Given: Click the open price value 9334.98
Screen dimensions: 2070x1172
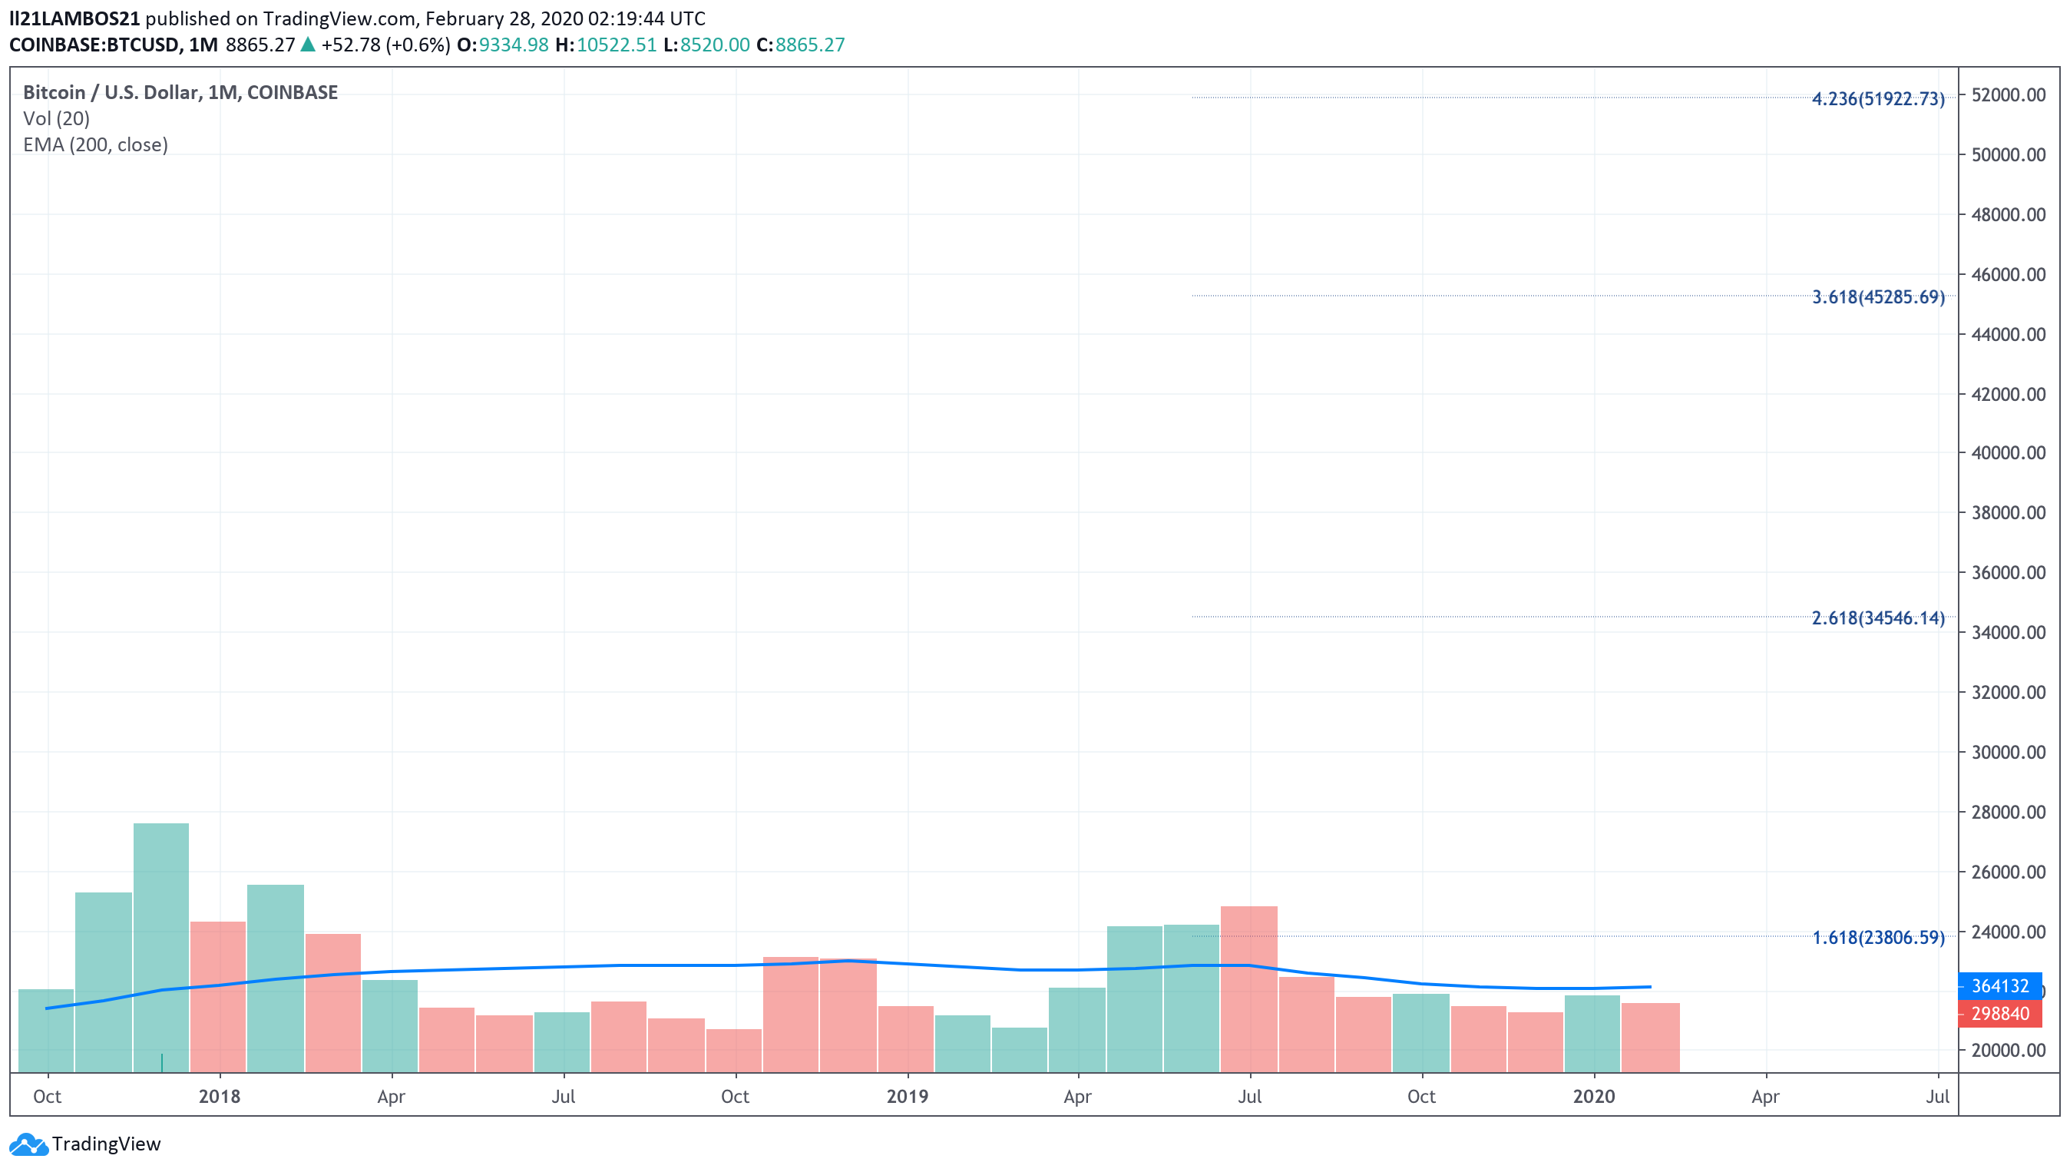Looking at the screenshot, I should click(x=513, y=45).
